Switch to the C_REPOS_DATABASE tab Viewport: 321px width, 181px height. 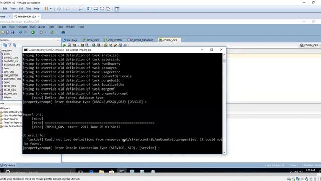coord(140,40)
